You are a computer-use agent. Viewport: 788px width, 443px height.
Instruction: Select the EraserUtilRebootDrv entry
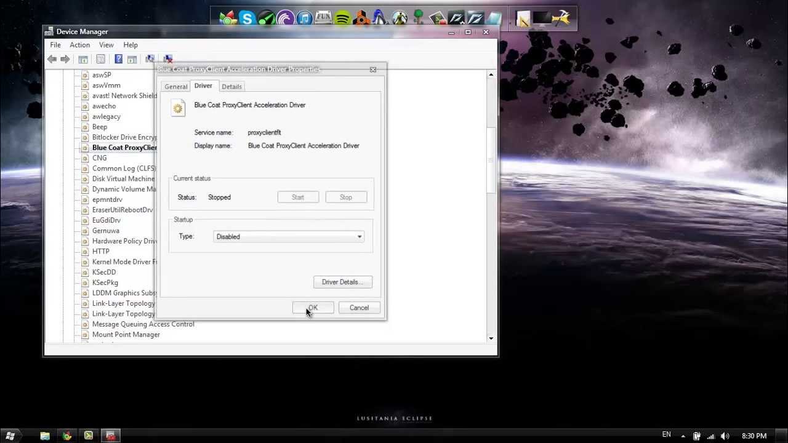coord(123,210)
